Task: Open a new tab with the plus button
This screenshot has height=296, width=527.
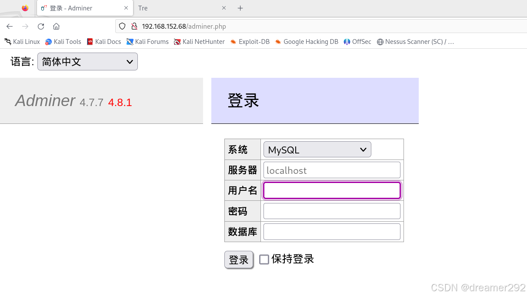Action: click(x=240, y=8)
